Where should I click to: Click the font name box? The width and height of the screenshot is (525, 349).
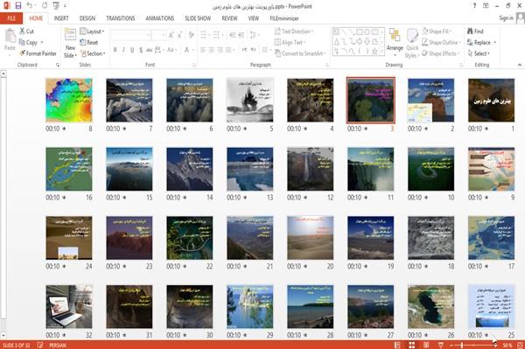[x=130, y=35]
